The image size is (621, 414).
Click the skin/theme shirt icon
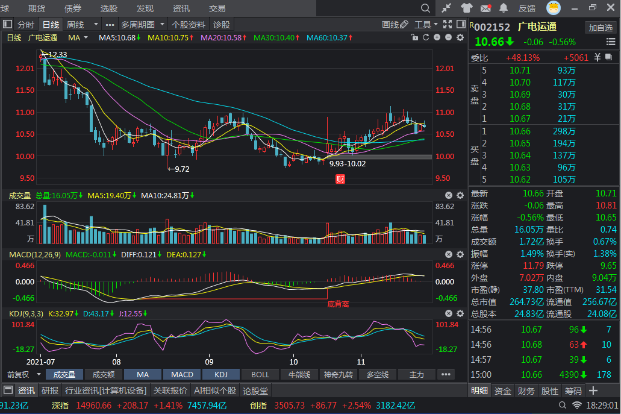click(x=466, y=8)
